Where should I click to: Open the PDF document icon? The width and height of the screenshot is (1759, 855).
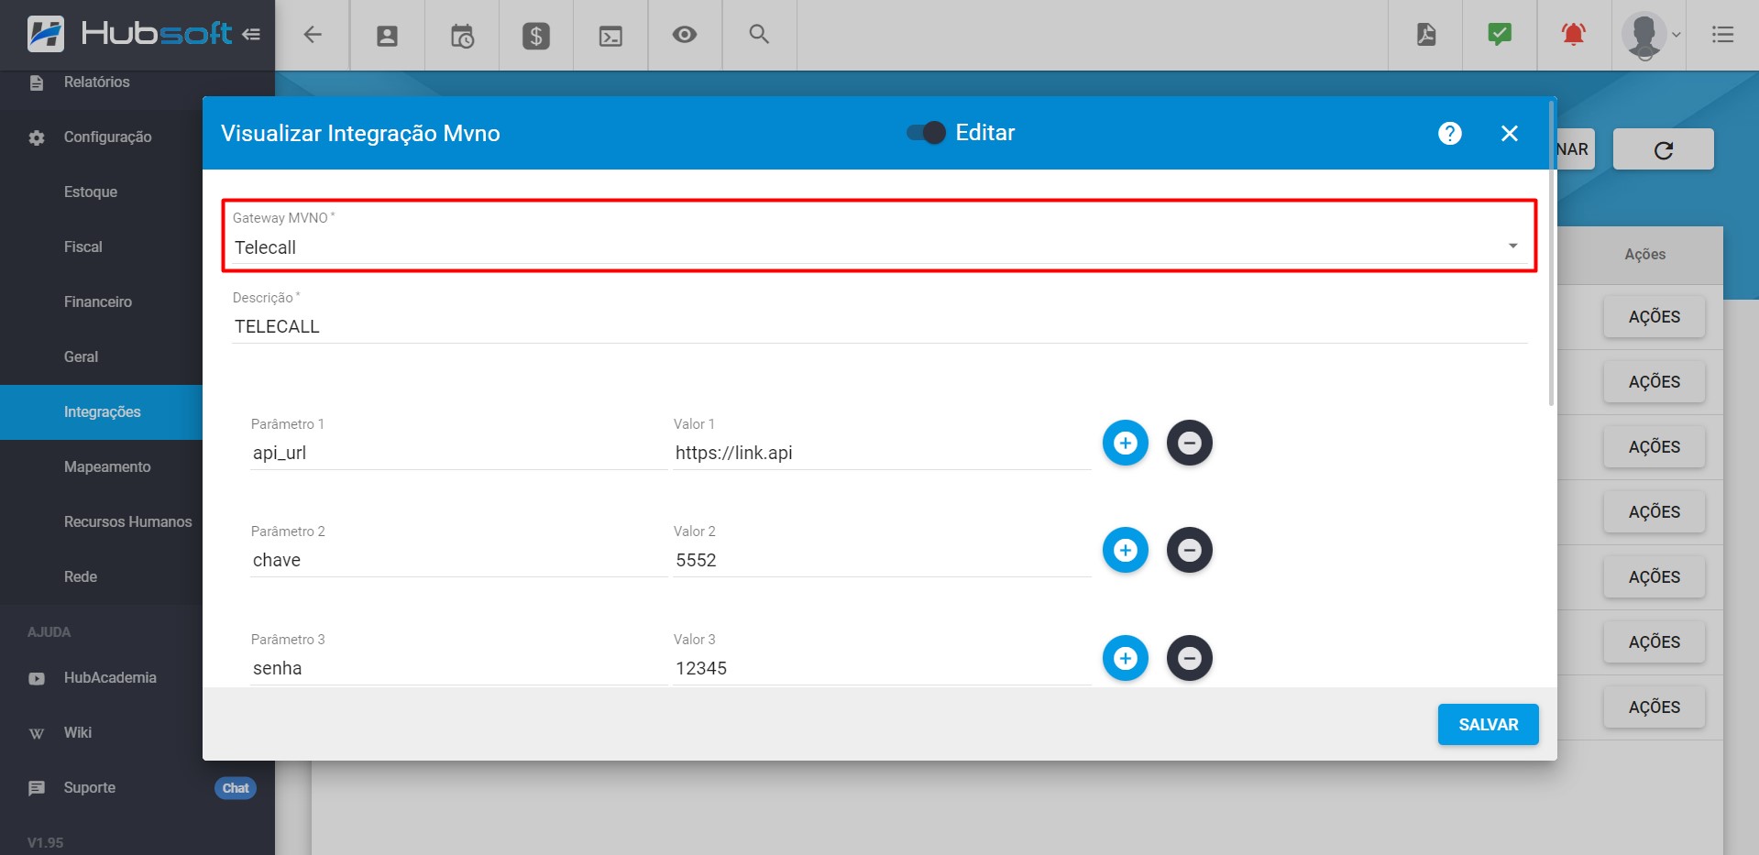pos(1425,35)
